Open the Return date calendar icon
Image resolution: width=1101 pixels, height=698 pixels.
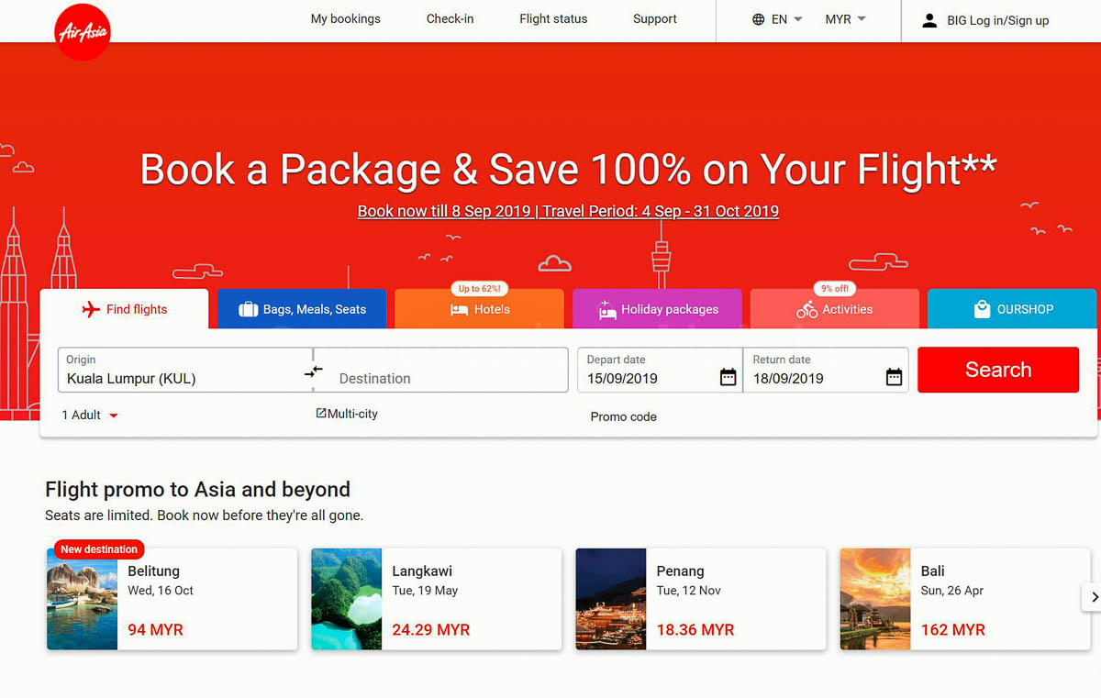pos(895,377)
